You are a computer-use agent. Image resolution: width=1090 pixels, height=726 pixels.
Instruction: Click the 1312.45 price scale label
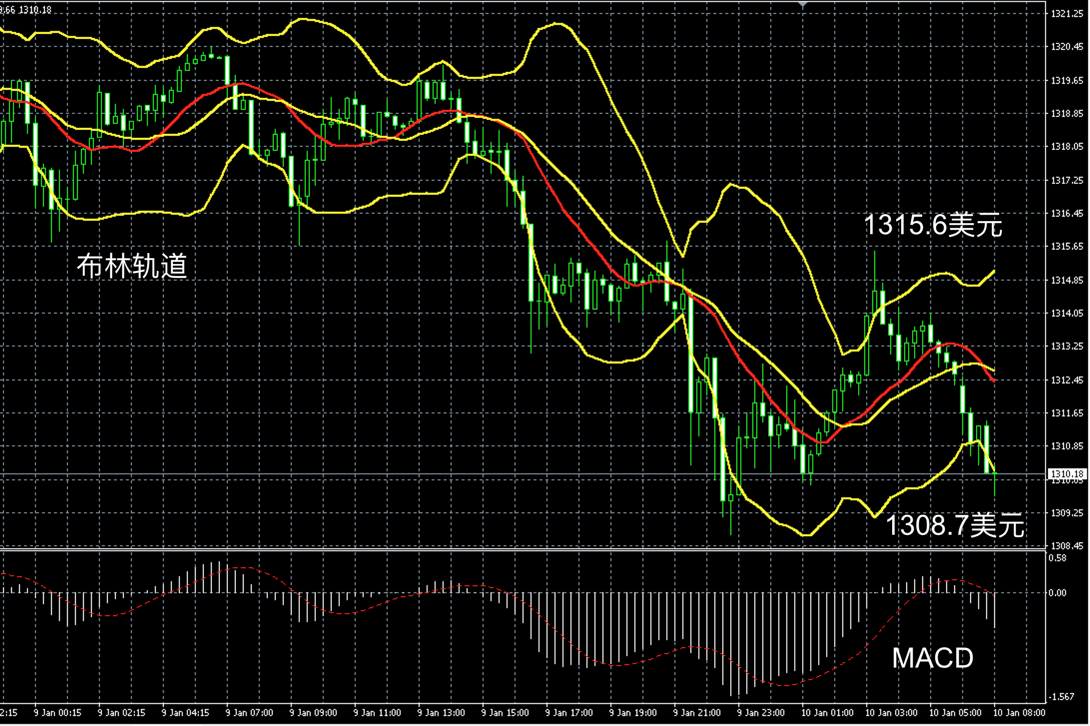tap(1067, 380)
